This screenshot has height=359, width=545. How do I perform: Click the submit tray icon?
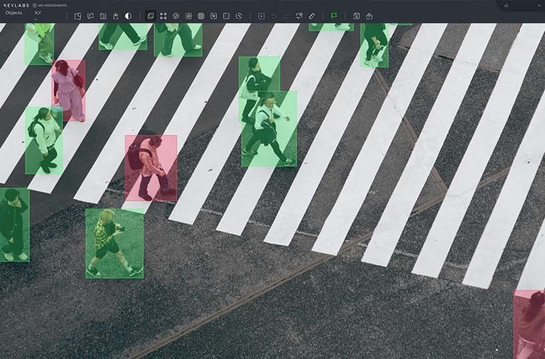tap(369, 16)
